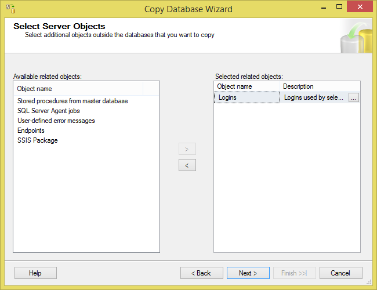The width and height of the screenshot is (377, 290).
Task: Open the ellipsis options for Logins
Action: pyautogui.click(x=354, y=97)
